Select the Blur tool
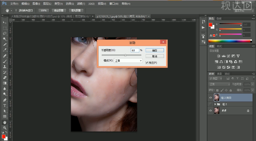Viewport: 256px width, 141px height. [5, 89]
